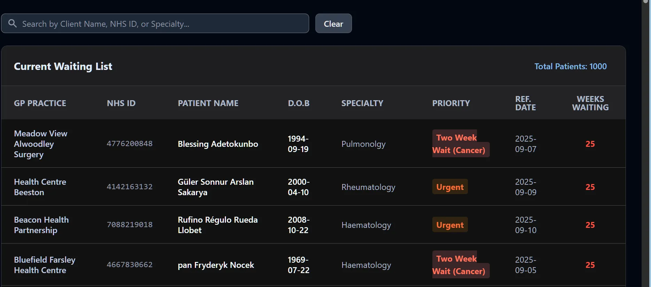The width and height of the screenshot is (651, 287).
Task: Click pan Fryderyk Nocek's name
Action: coord(216,265)
